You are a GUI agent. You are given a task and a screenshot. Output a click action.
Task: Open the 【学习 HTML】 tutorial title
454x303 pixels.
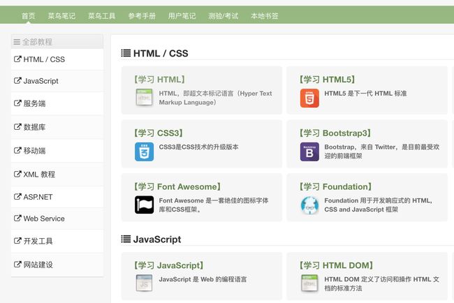[159, 80]
